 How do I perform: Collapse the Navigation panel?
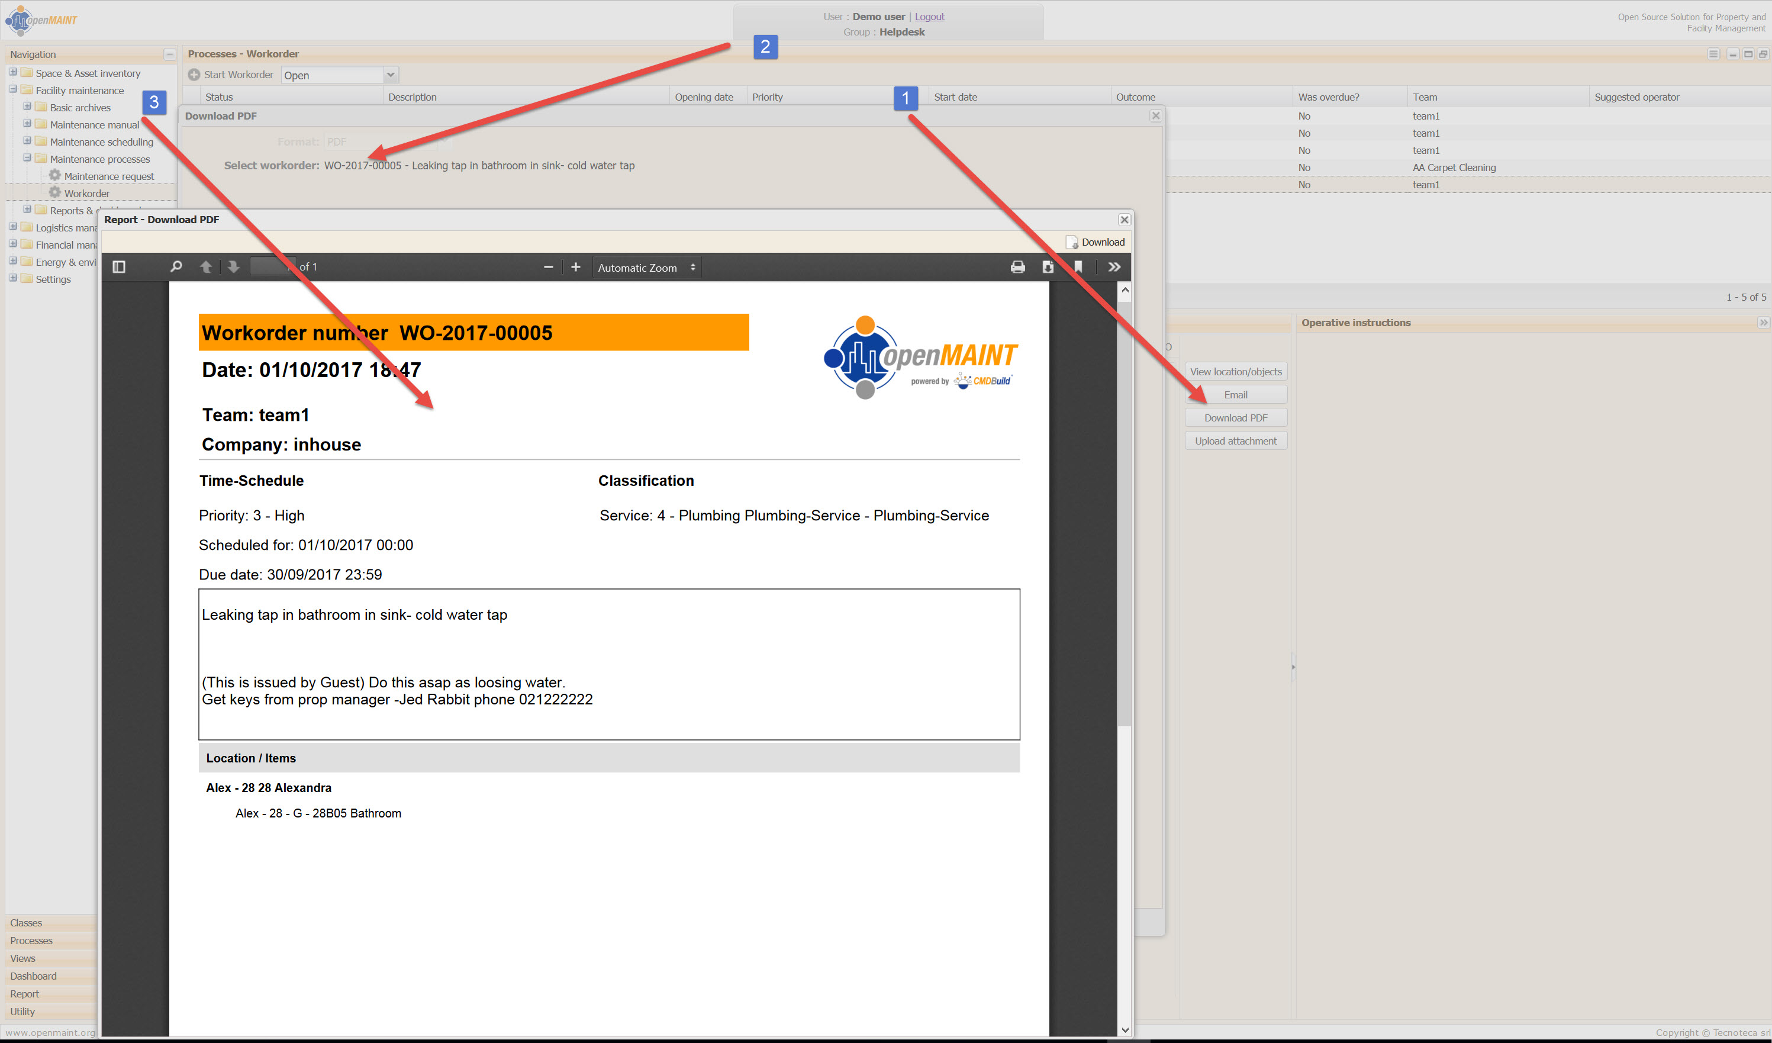click(169, 54)
